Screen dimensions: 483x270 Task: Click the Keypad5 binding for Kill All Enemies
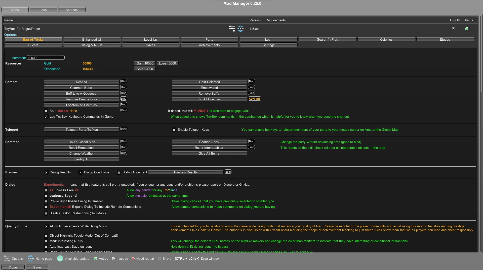[254, 99]
